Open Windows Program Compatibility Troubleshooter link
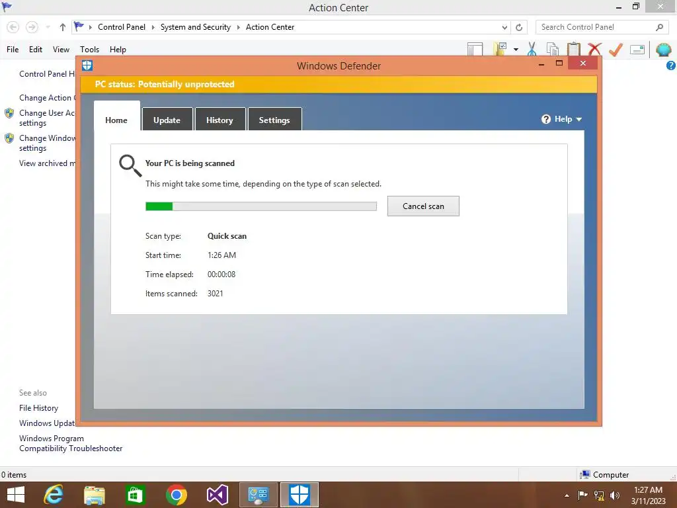The height and width of the screenshot is (508, 677). click(x=71, y=443)
